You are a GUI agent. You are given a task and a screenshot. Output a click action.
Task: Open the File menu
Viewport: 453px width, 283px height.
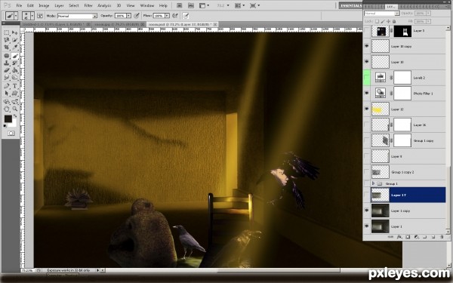pos(19,5)
